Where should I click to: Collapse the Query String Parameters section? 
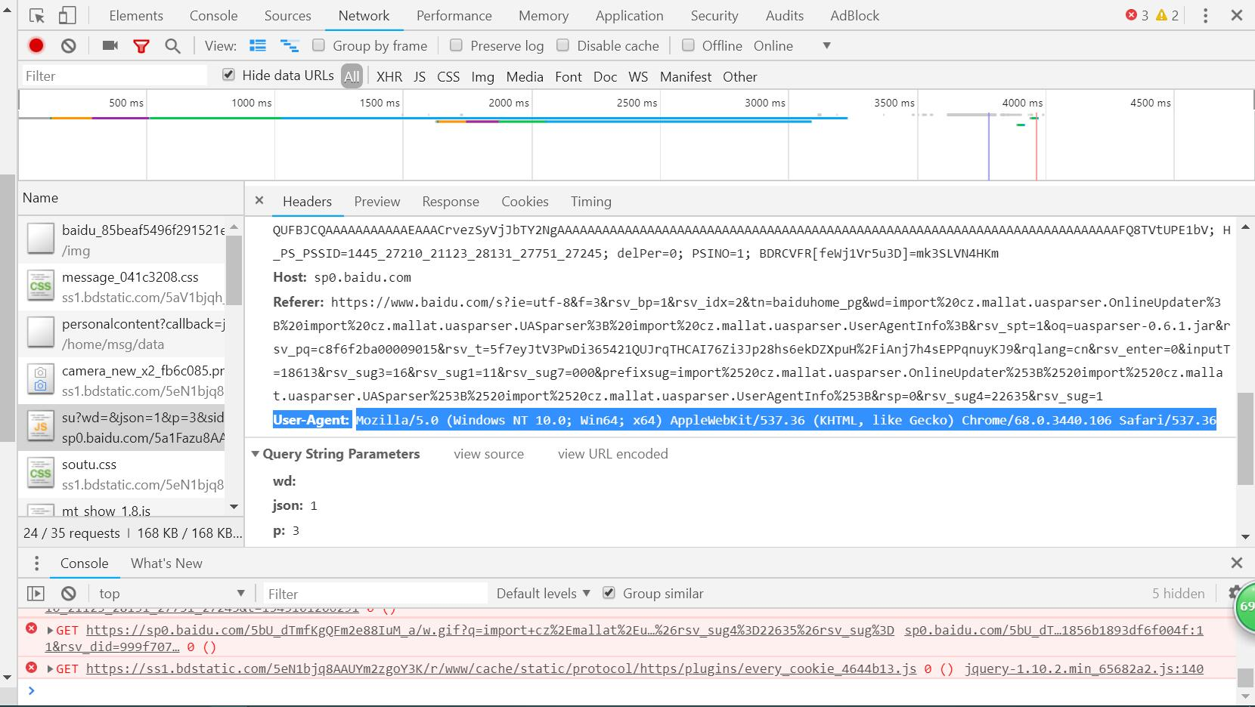point(256,453)
